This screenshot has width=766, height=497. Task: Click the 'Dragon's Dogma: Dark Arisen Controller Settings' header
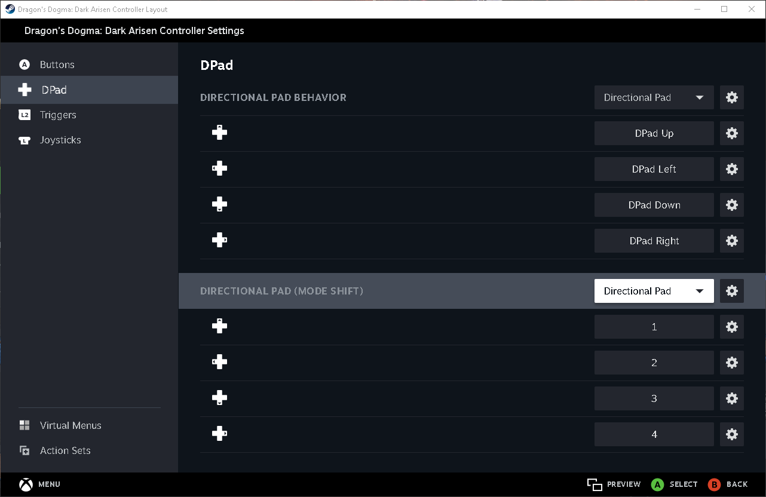[x=134, y=30]
